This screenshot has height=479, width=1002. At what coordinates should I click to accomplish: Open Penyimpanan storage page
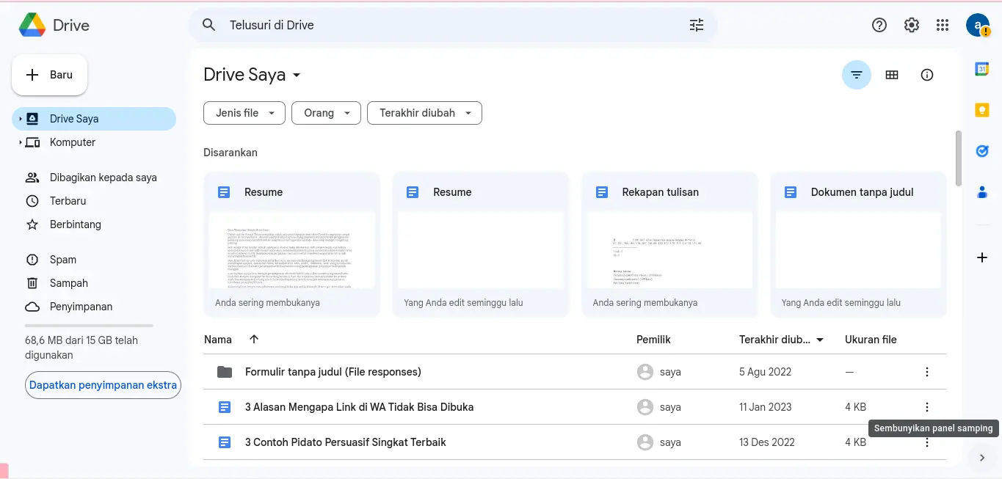[x=94, y=307]
